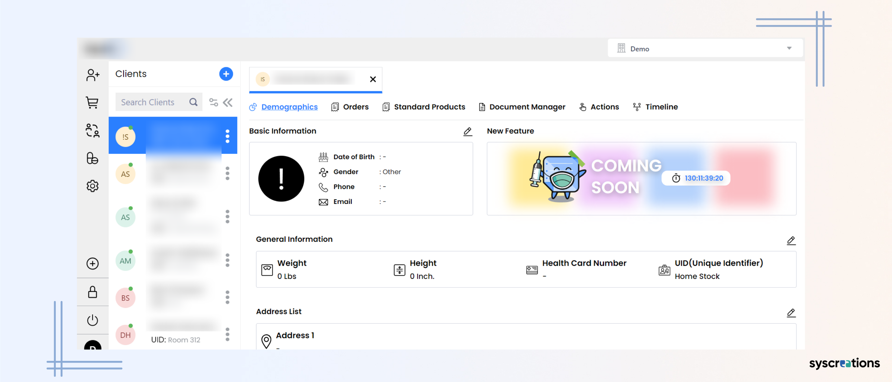Open the shopping cart sidebar icon
Screen dimensions: 892x382
pos(93,102)
